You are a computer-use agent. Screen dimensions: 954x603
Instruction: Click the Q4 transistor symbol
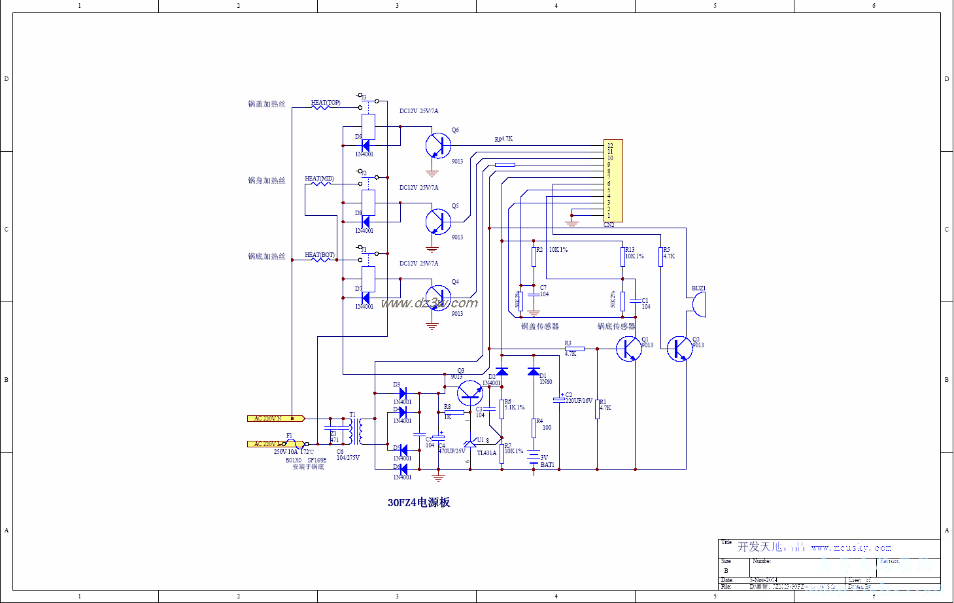click(x=438, y=298)
